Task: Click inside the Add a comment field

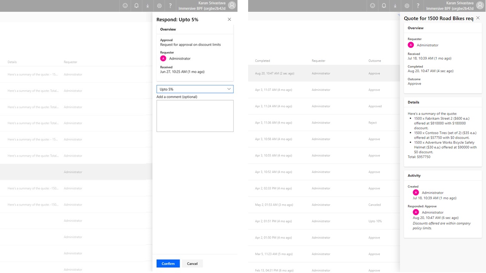Action: 194,116
